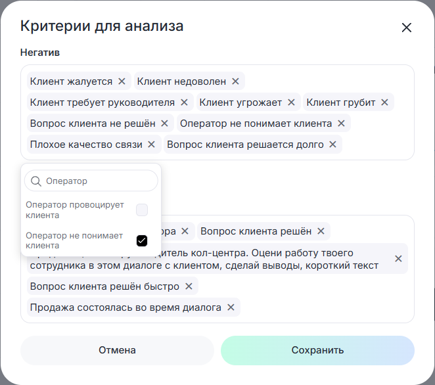This screenshot has width=435, height=385.
Task: Remove 'Вопрос клиента решён' tag
Action: [x=321, y=231]
